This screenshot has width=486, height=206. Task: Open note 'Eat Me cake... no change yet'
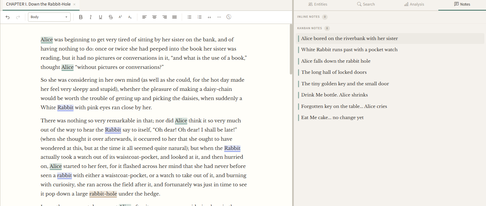coord(390,117)
